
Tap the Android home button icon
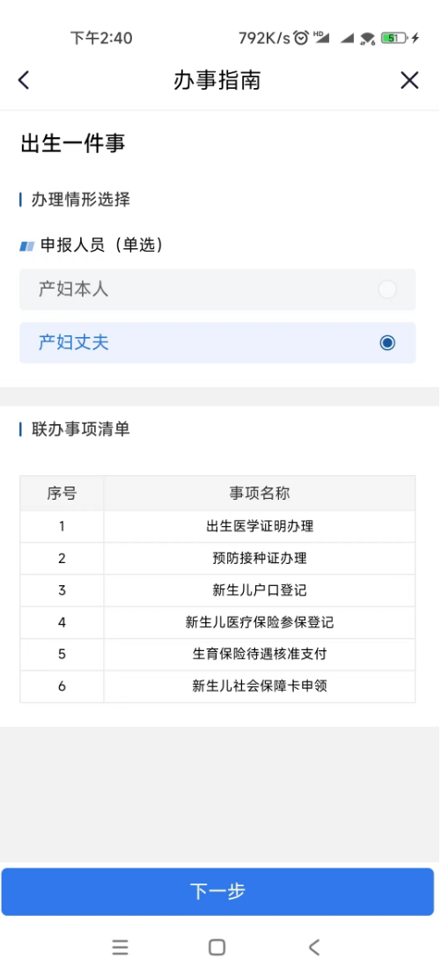[x=217, y=947]
